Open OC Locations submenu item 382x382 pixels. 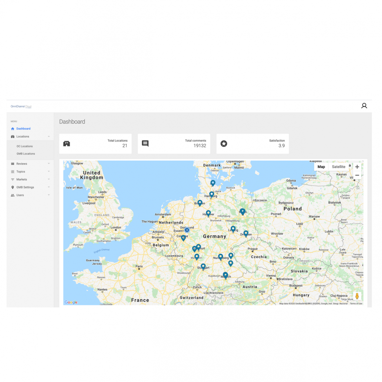(x=24, y=146)
